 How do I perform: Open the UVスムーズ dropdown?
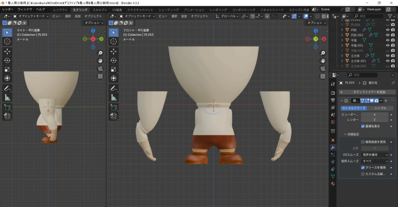tap(375, 155)
